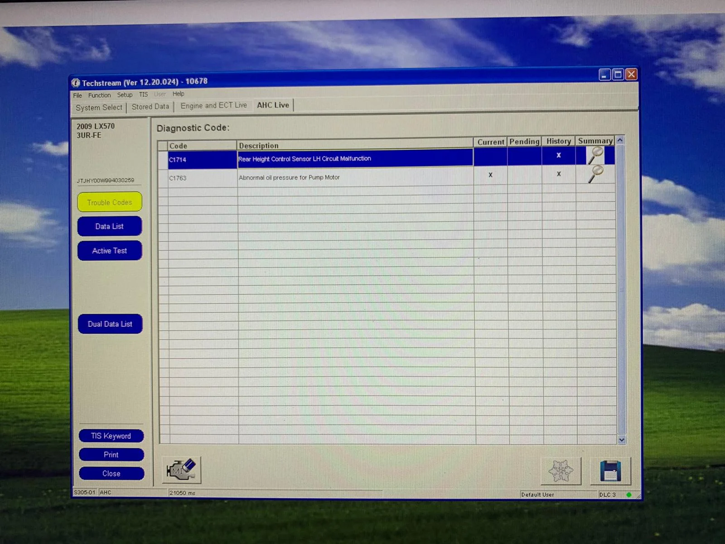Image resolution: width=725 pixels, height=544 pixels.
Task: Click the History column header
Action: point(559,141)
